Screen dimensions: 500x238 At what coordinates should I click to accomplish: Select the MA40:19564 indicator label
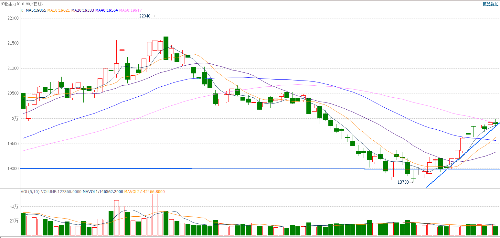point(107,10)
